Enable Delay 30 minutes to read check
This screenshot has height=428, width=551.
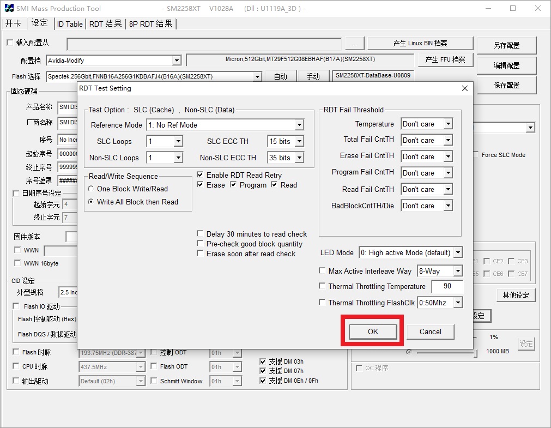[x=201, y=234]
